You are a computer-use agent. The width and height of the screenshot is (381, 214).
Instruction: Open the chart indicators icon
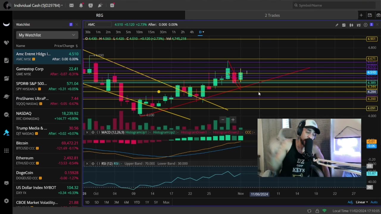(x=344, y=25)
